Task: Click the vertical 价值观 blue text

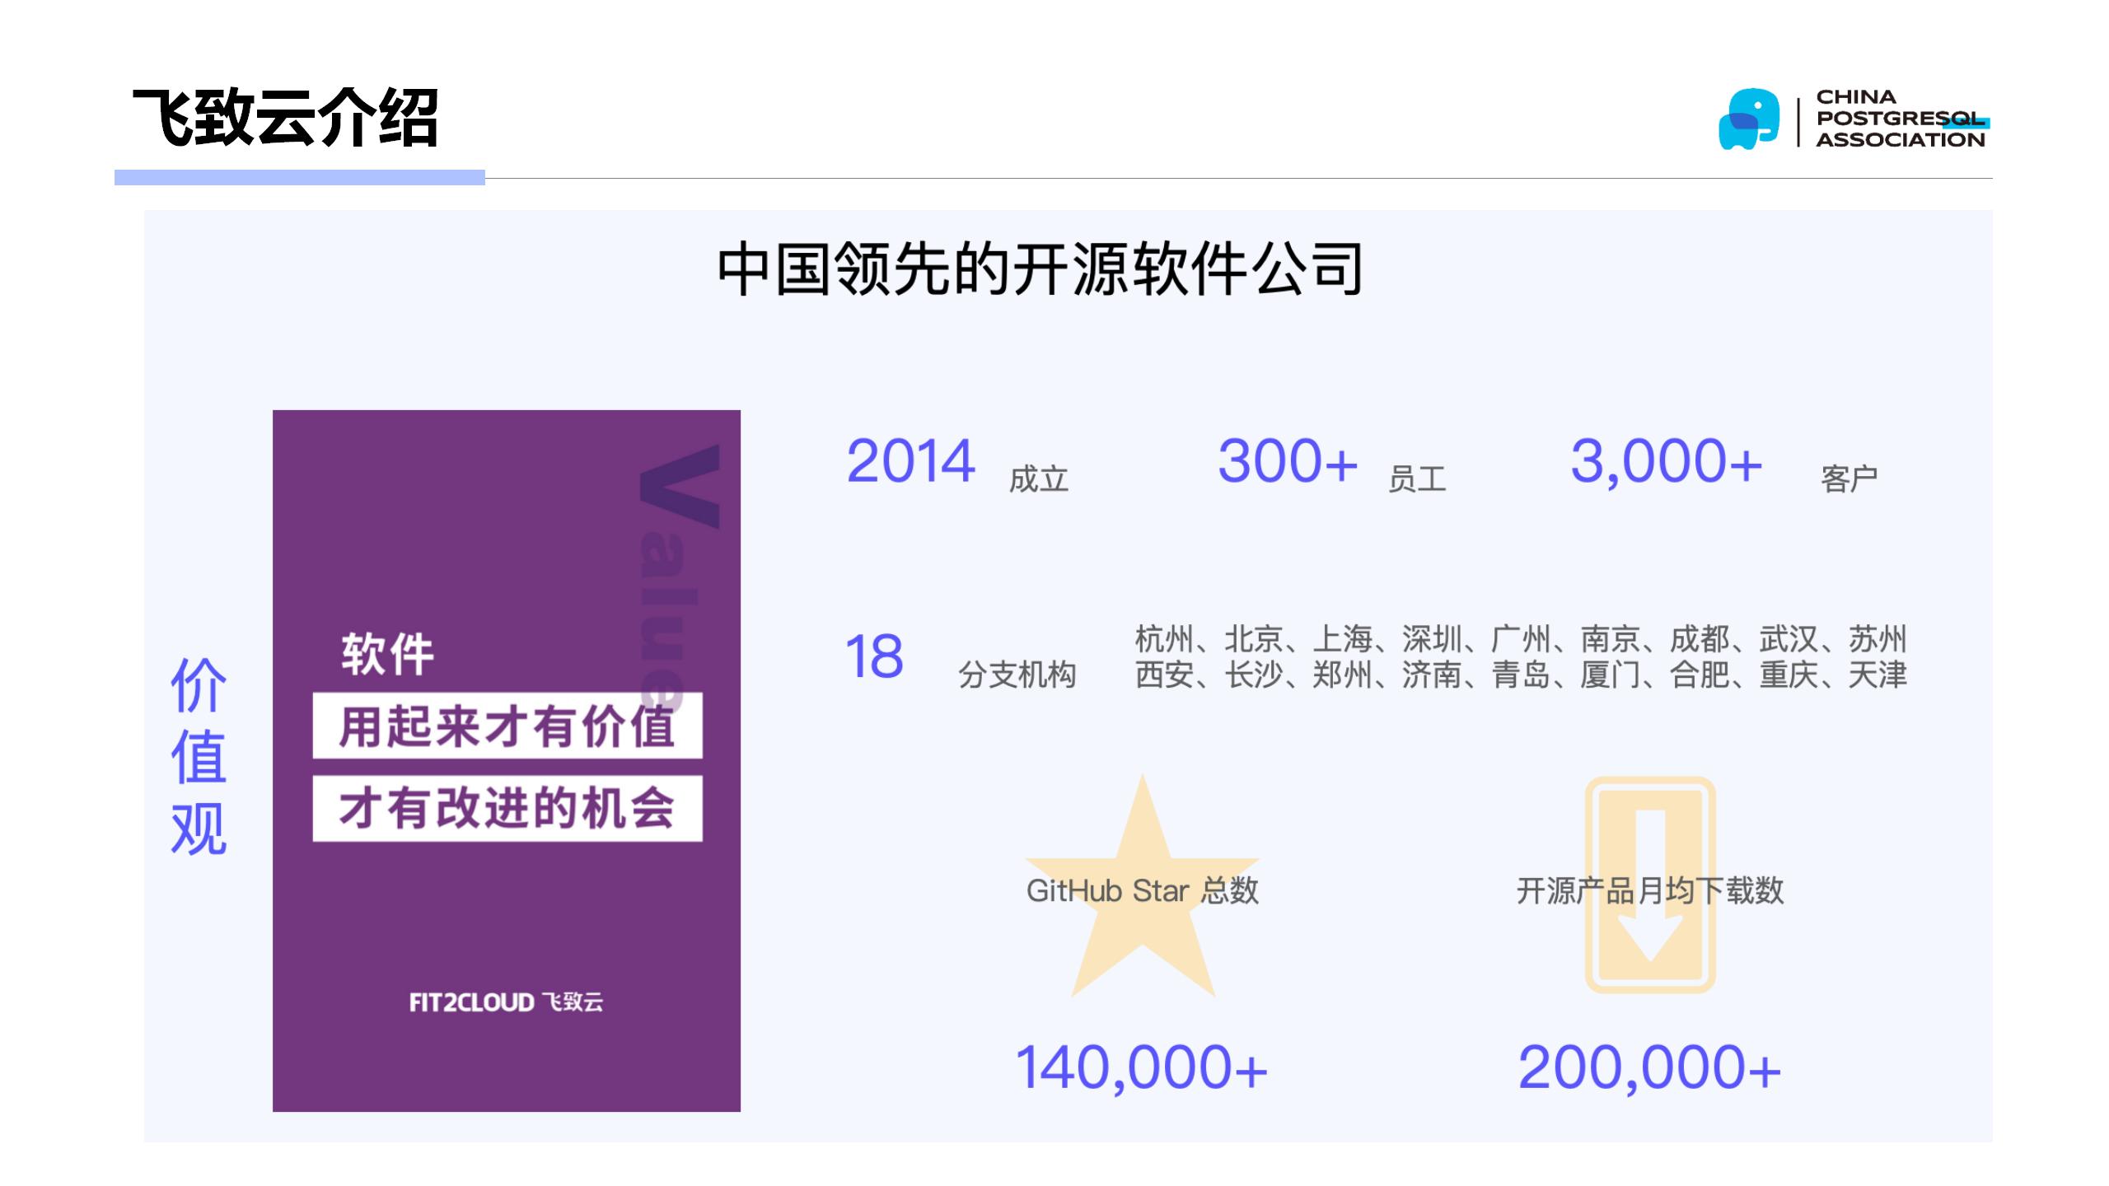Action: (x=199, y=756)
